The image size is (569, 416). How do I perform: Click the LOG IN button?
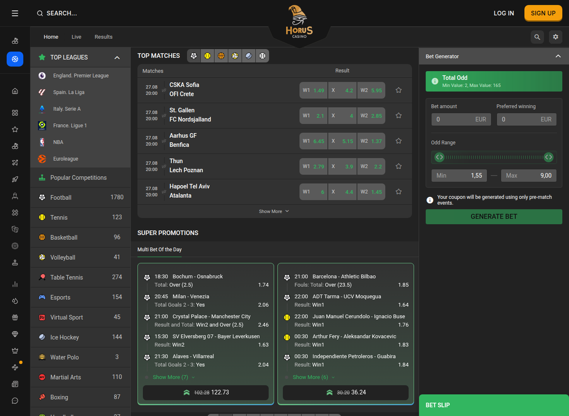tap(504, 13)
